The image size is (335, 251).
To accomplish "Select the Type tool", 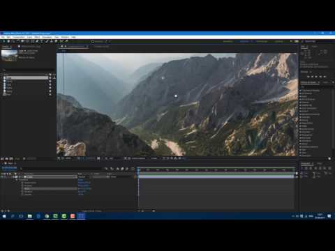I will tap(42, 41).
